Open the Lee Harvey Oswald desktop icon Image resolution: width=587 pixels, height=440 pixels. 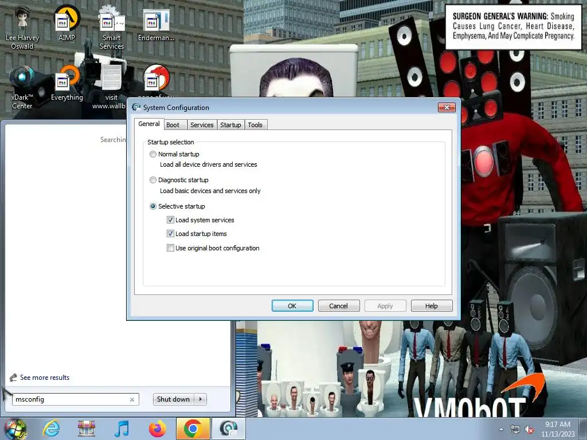pos(22,28)
